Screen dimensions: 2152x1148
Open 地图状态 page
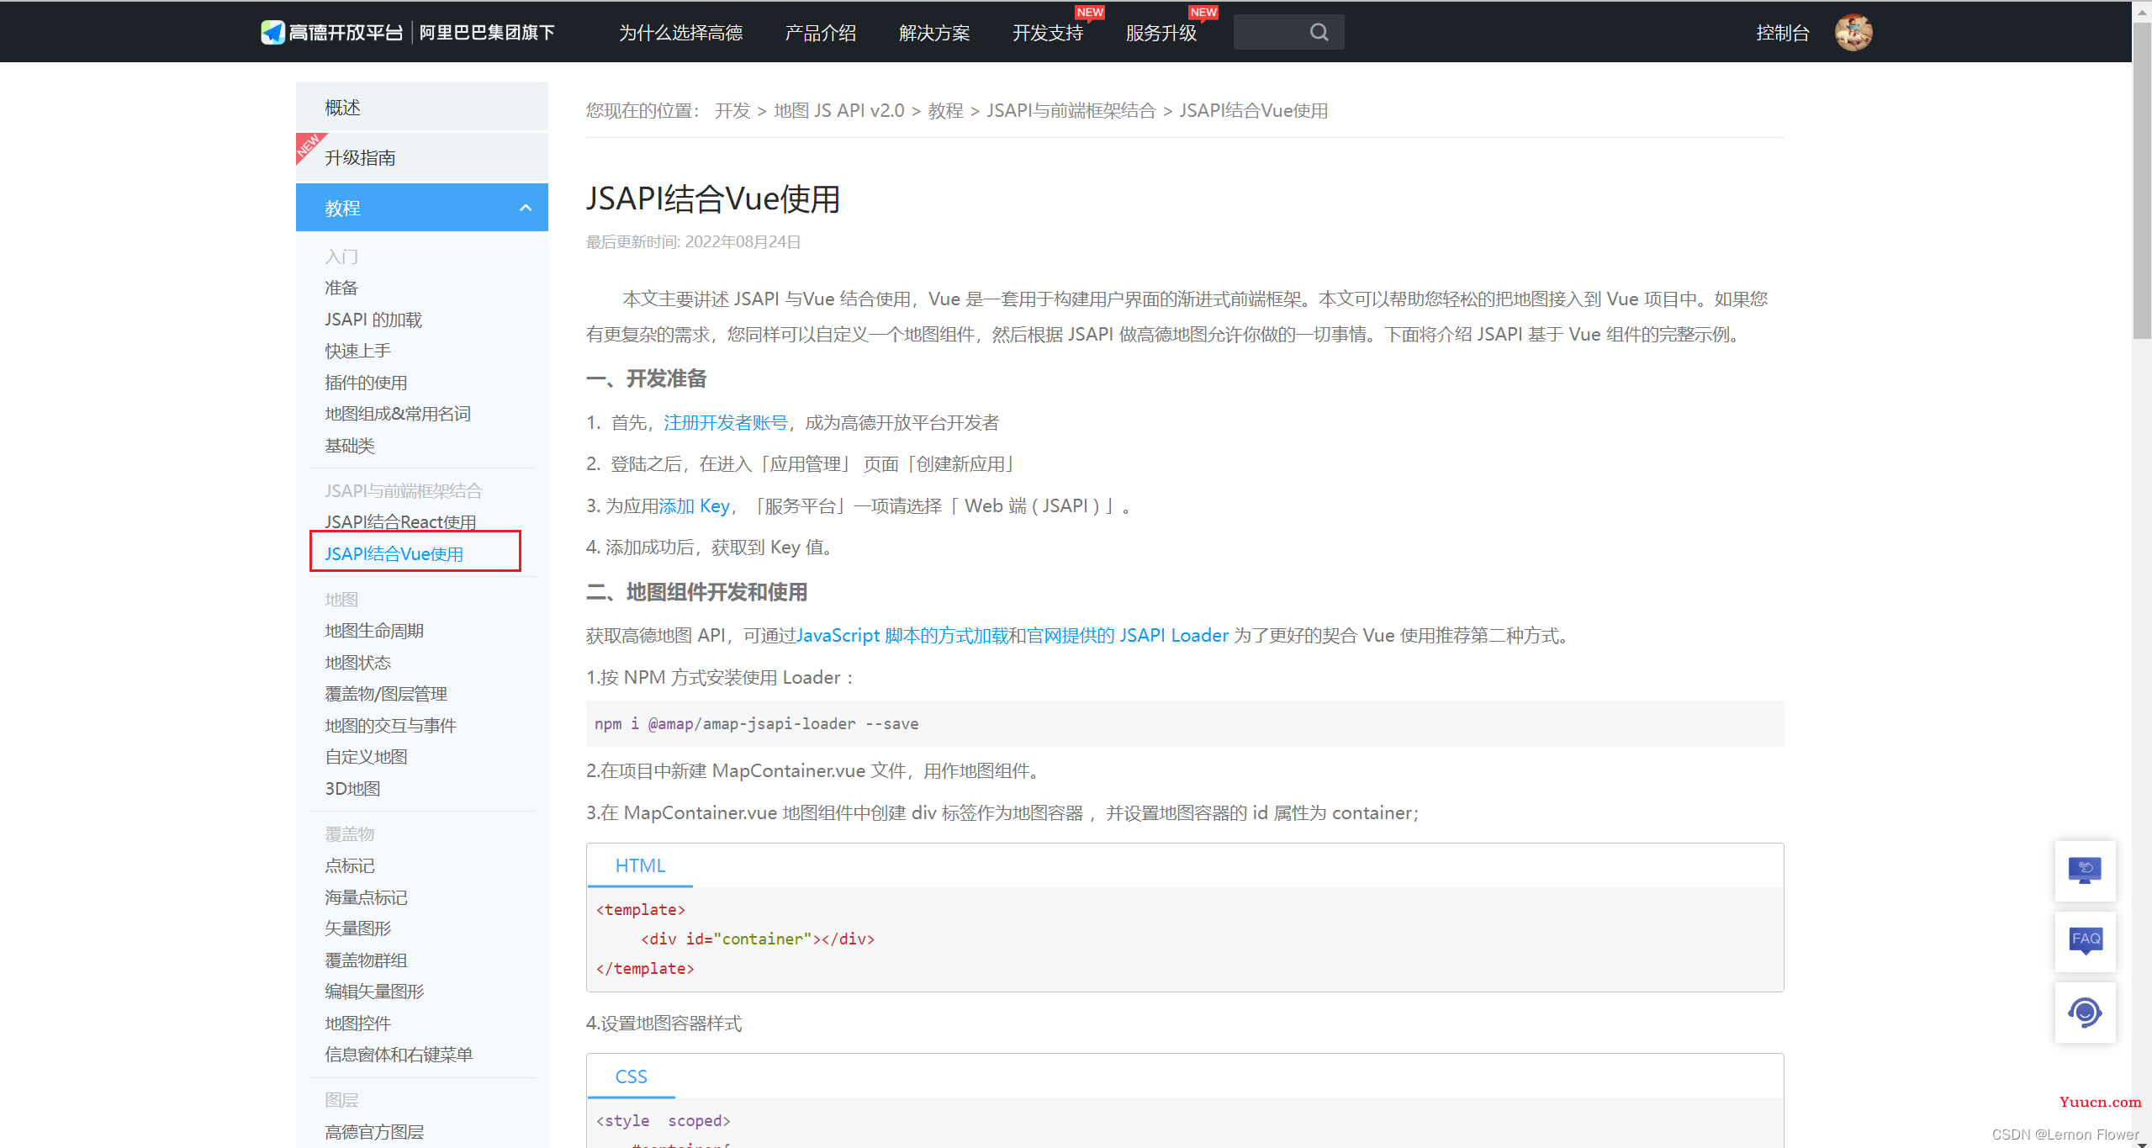357,663
